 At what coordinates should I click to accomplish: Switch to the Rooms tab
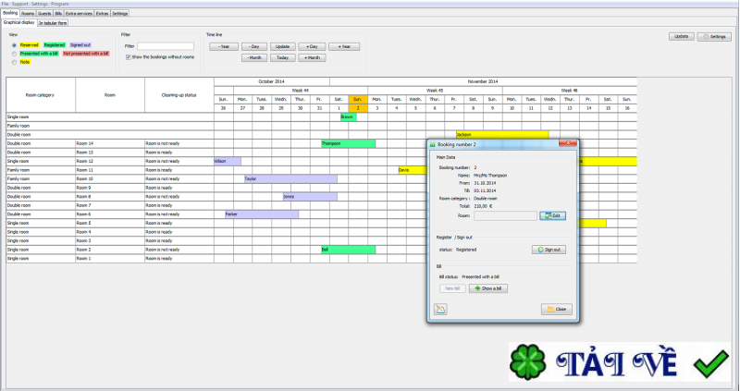pos(28,13)
